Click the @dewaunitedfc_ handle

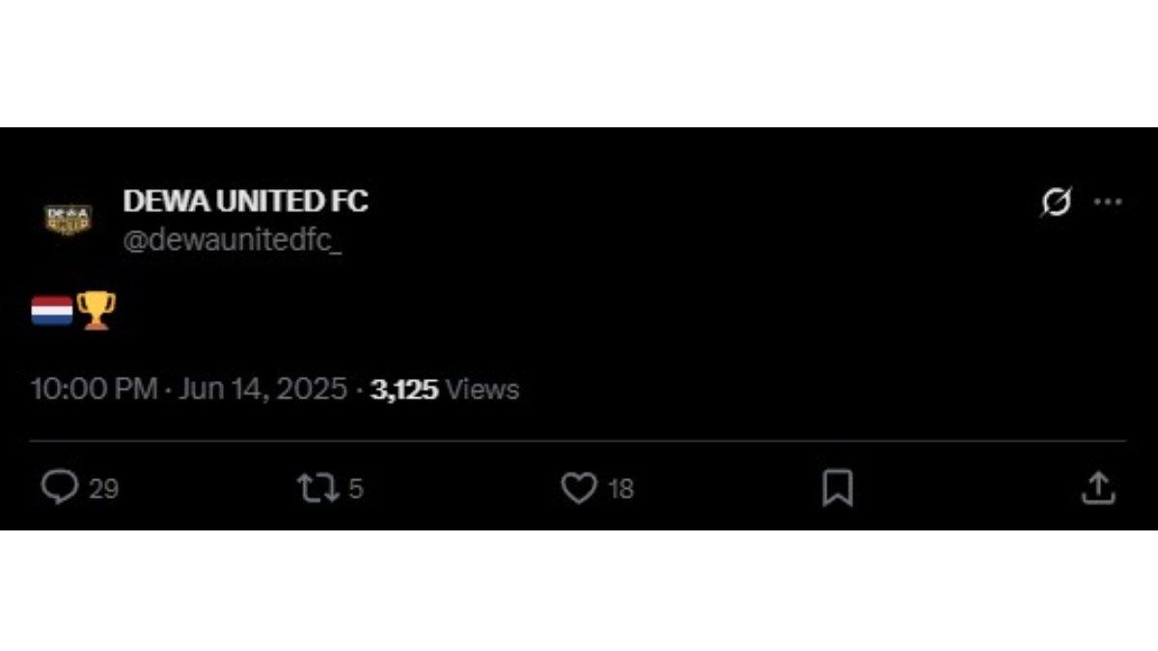233,241
